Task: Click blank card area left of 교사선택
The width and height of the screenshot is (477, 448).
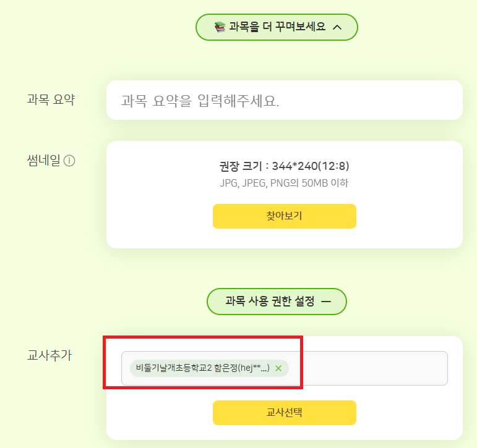Action: click(x=160, y=413)
